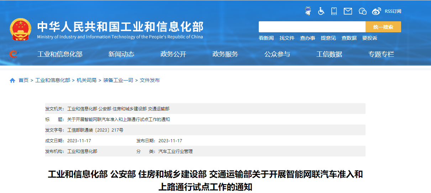The width and height of the screenshot is (431, 193).
Task: Click the site title 中华人民共和国工业和信息化部
Action: coord(120,27)
